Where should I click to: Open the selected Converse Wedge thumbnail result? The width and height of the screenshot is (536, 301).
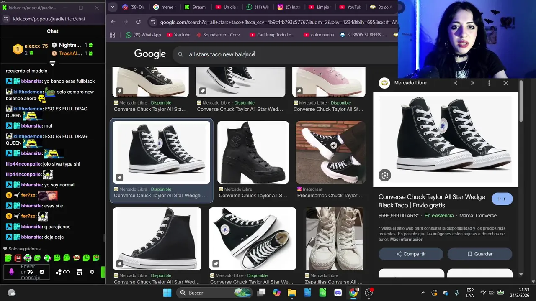point(161,152)
